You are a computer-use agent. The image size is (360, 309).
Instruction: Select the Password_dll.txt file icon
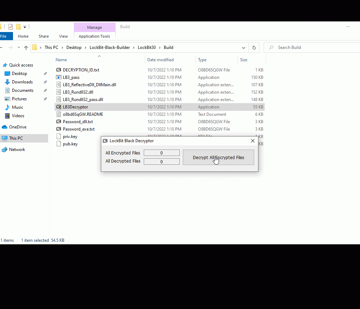[59, 122]
